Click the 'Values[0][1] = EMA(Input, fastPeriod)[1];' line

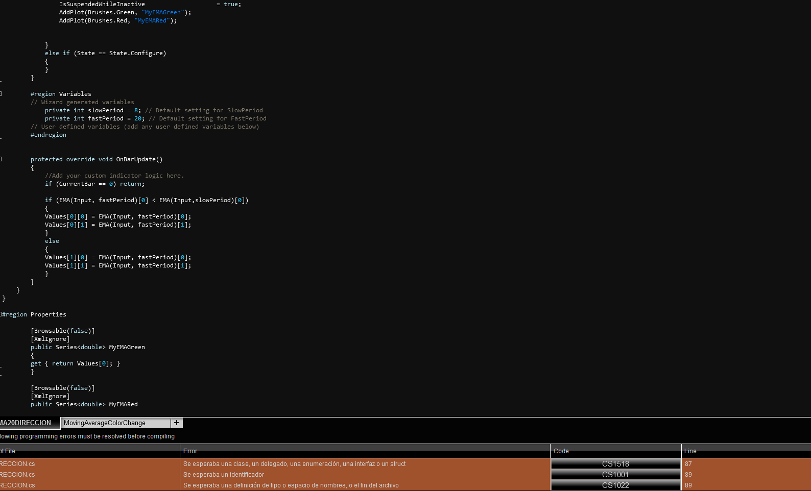118,225
